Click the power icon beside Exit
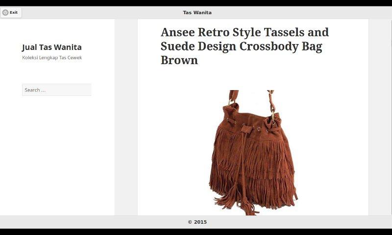The width and height of the screenshot is (392, 235). [x=5, y=13]
